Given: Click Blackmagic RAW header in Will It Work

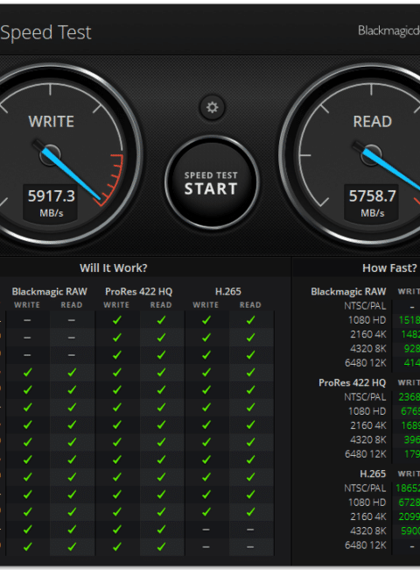Looking at the screenshot, I should click(x=50, y=291).
